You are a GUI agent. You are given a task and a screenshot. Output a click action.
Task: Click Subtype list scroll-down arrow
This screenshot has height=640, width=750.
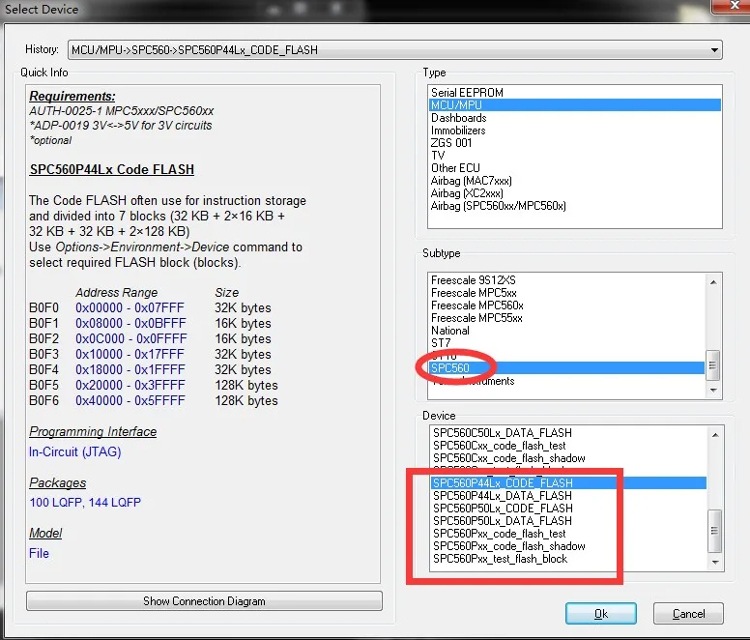[713, 391]
